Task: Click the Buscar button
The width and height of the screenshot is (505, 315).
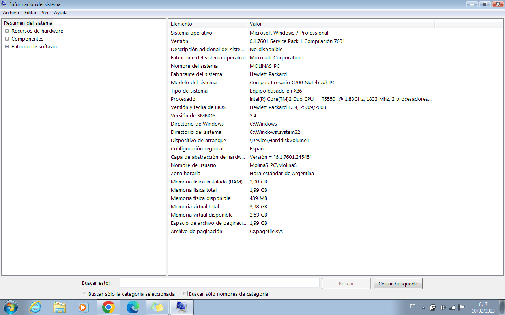Action: point(346,283)
